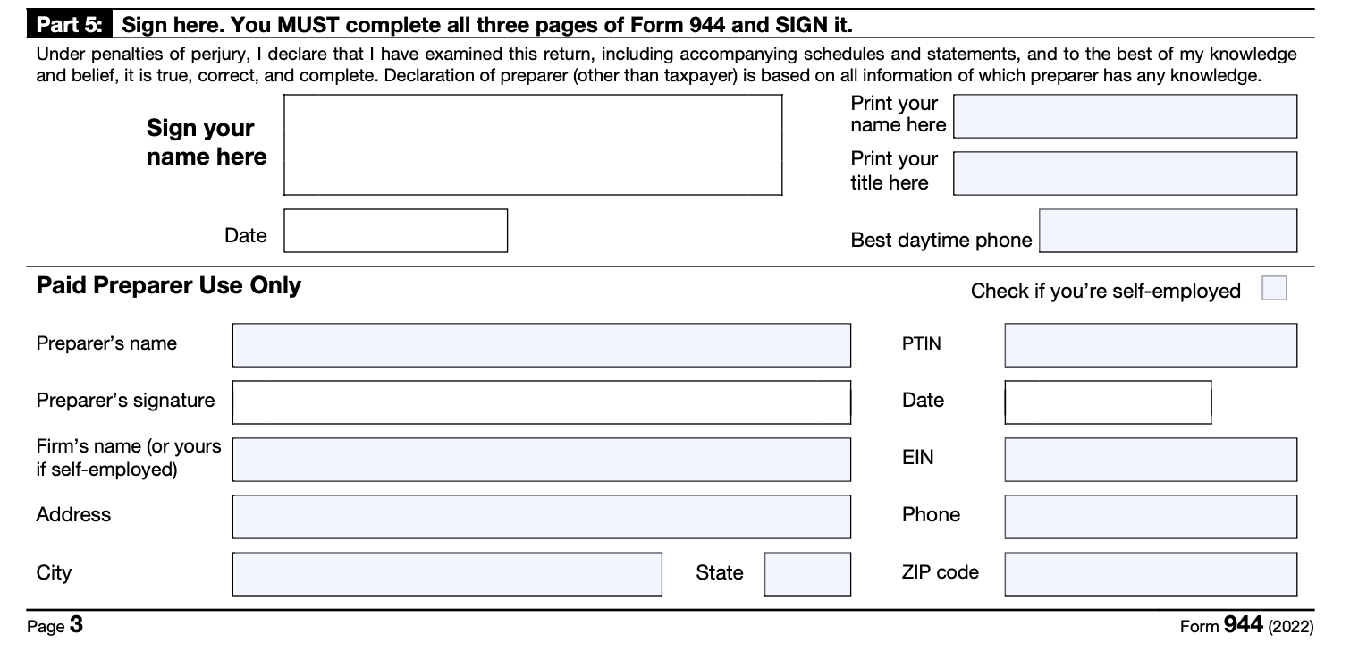Focus the Firm's name field

pos(541,460)
